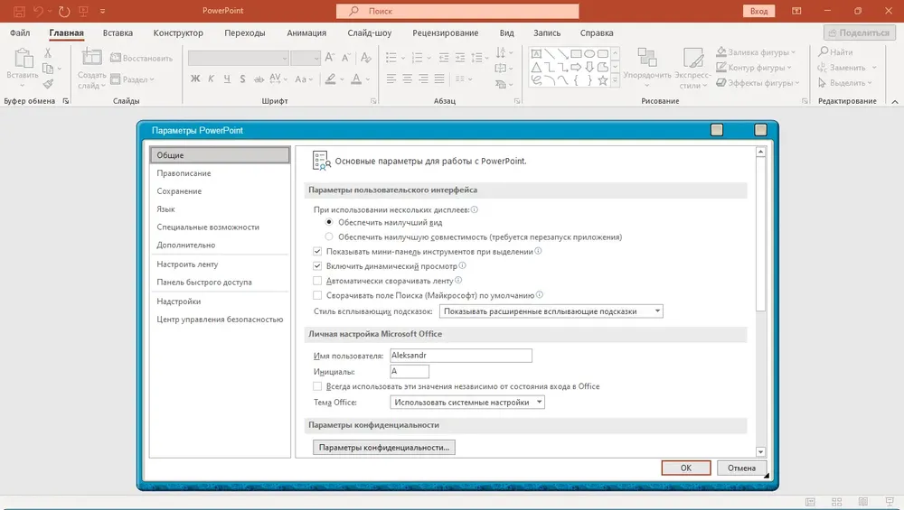Click Increase Font Size icon
Image resolution: width=904 pixels, height=510 pixels.
coord(330,58)
